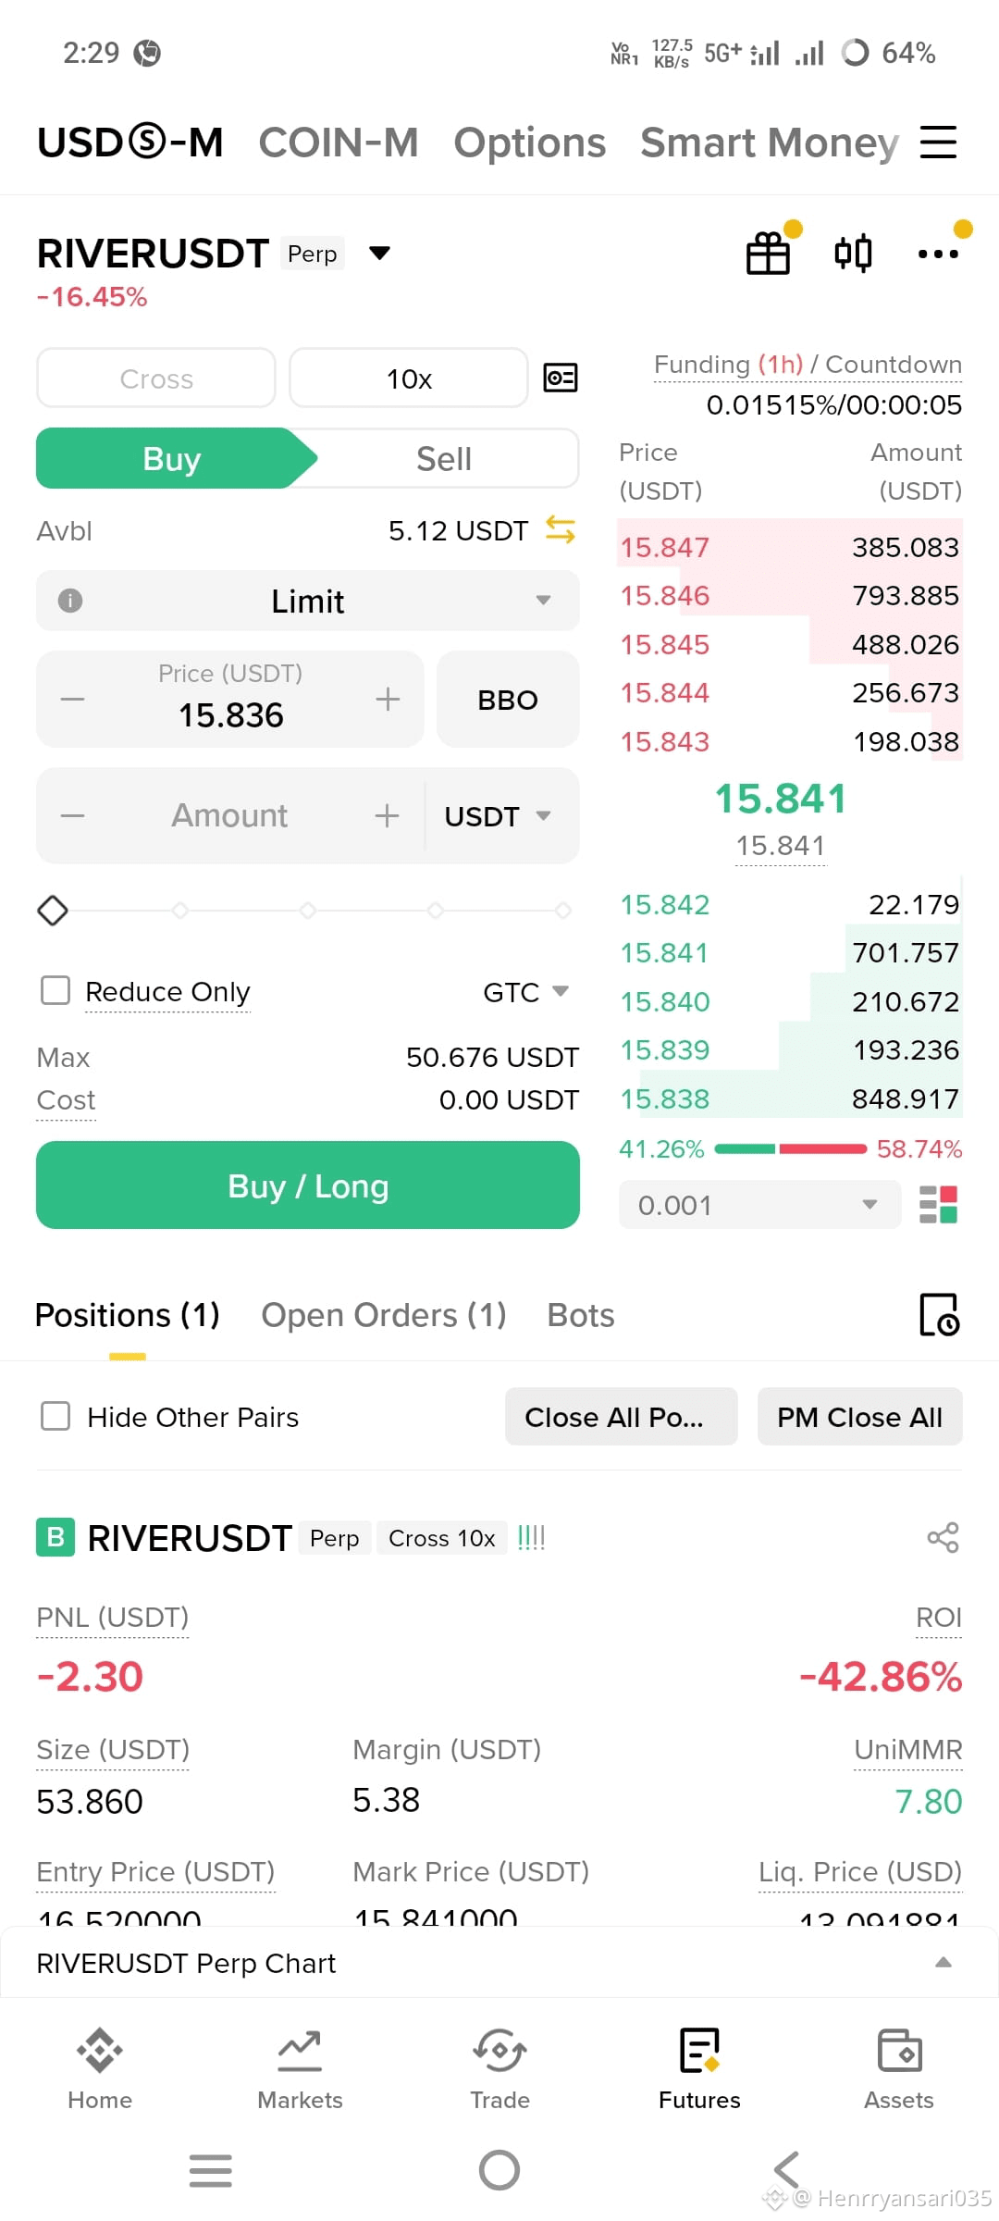Image resolution: width=999 pixels, height=2221 pixels.
Task: Click the amount percentage slider handle
Action: coord(53,911)
